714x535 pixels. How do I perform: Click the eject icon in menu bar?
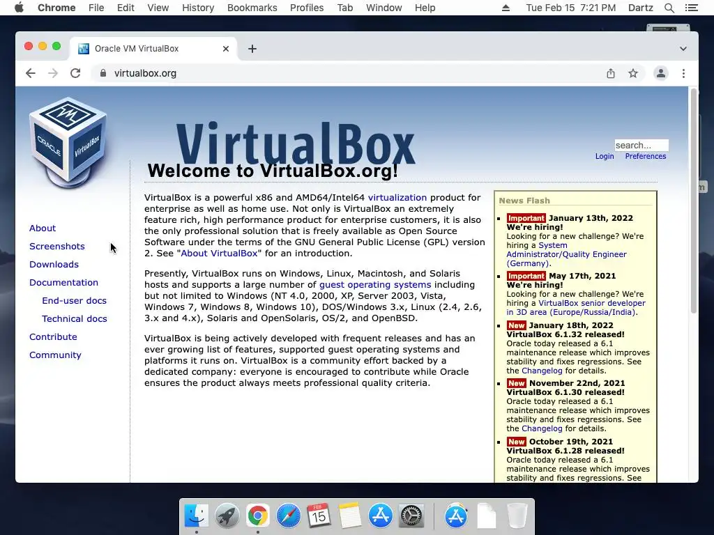(506, 8)
